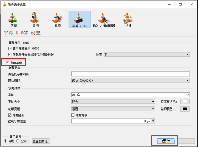Toggle 启用屏幕显示 (OSD) checkbox
Screen dimensions: 198x147
pyautogui.click(x=10, y=49)
